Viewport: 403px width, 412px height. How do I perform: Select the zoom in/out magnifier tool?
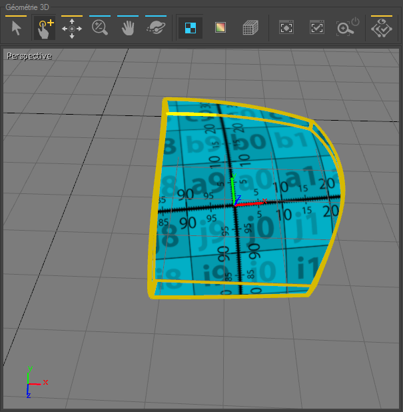click(x=100, y=28)
